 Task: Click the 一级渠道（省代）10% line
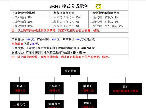(x=66, y=17)
